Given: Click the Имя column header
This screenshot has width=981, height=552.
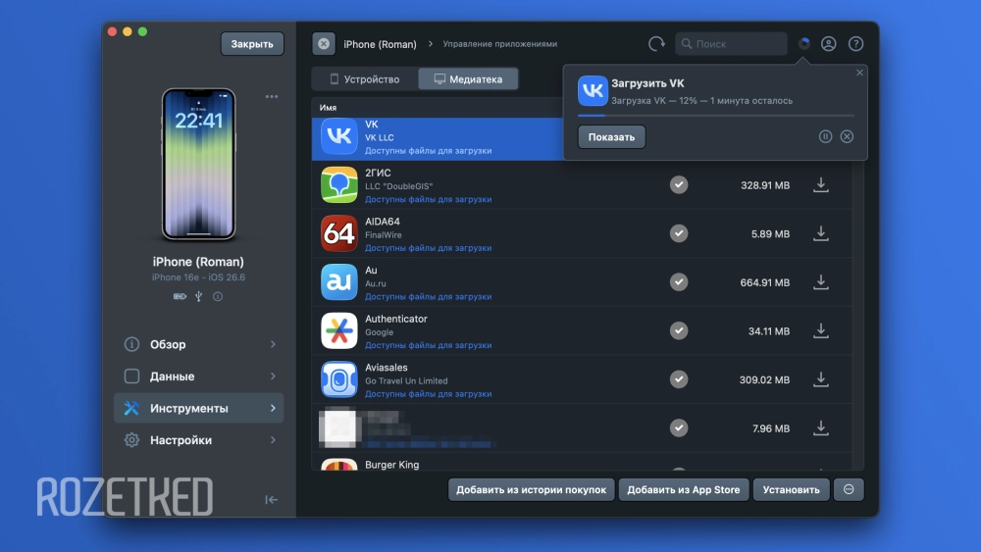Looking at the screenshot, I should pyautogui.click(x=328, y=108).
